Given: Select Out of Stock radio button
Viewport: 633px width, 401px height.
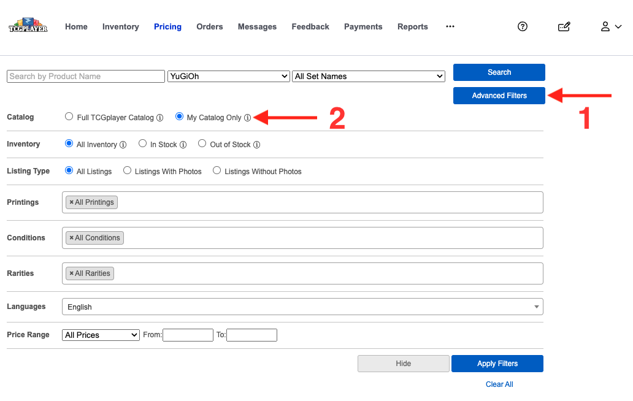Looking at the screenshot, I should (202, 143).
